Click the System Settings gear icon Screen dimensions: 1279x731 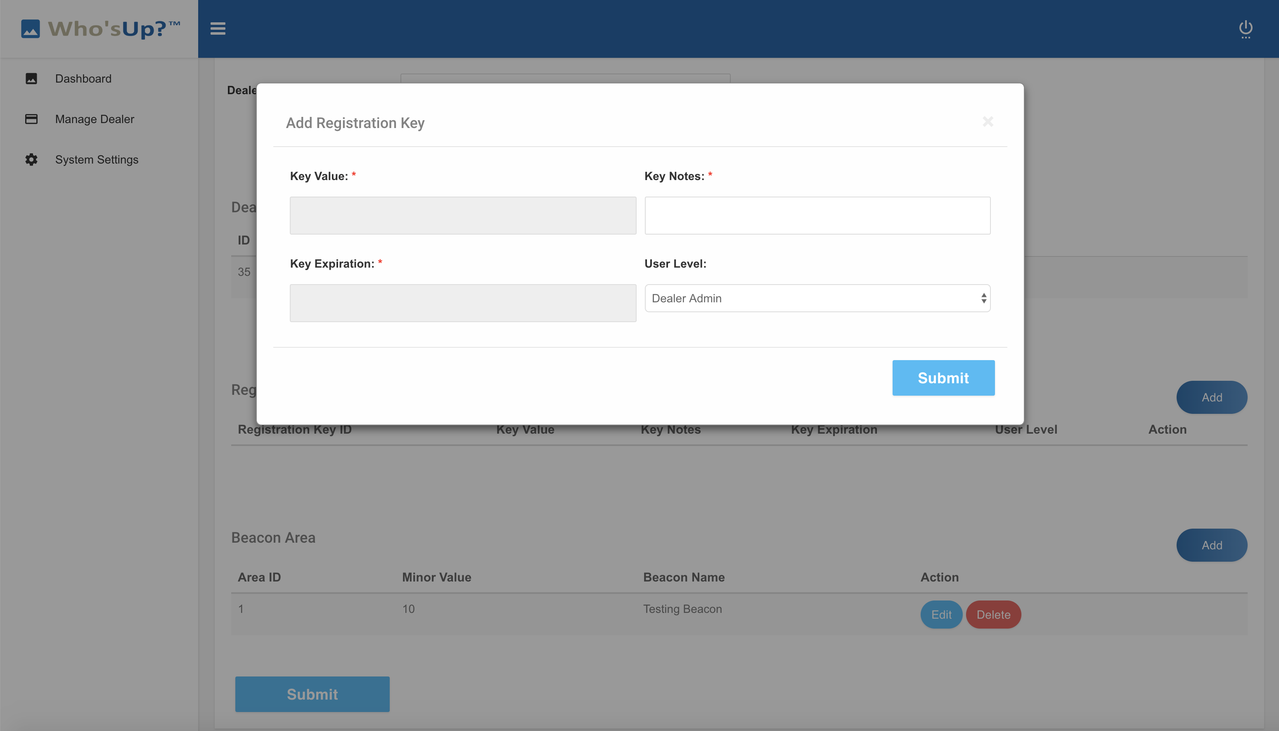point(31,160)
